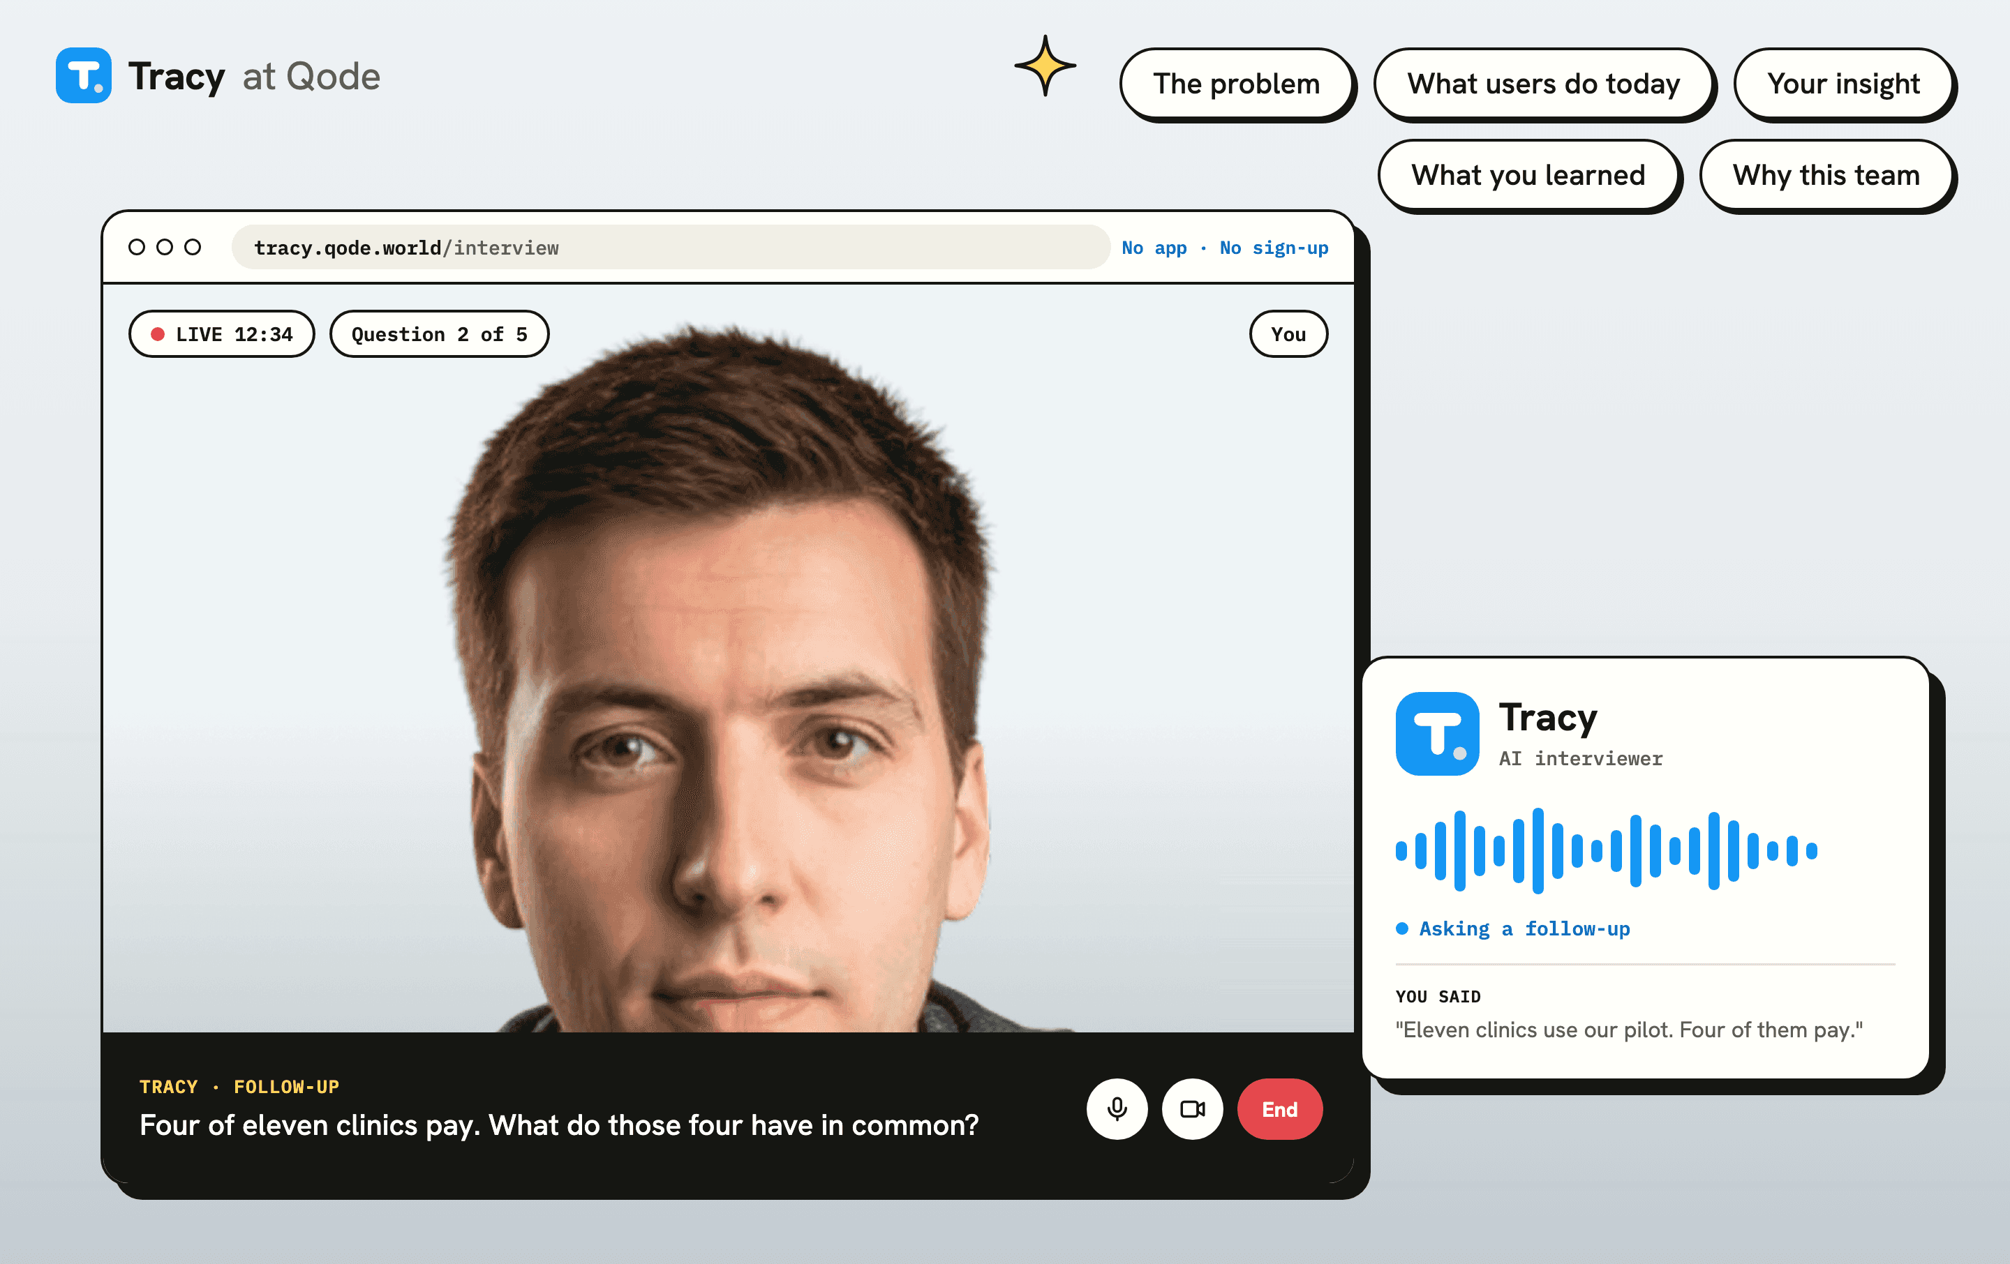Image resolution: width=2010 pixels, height=1264 pixels.
Task: Select the 'What users do today' pill
Action: click(x=1543, y=84)
